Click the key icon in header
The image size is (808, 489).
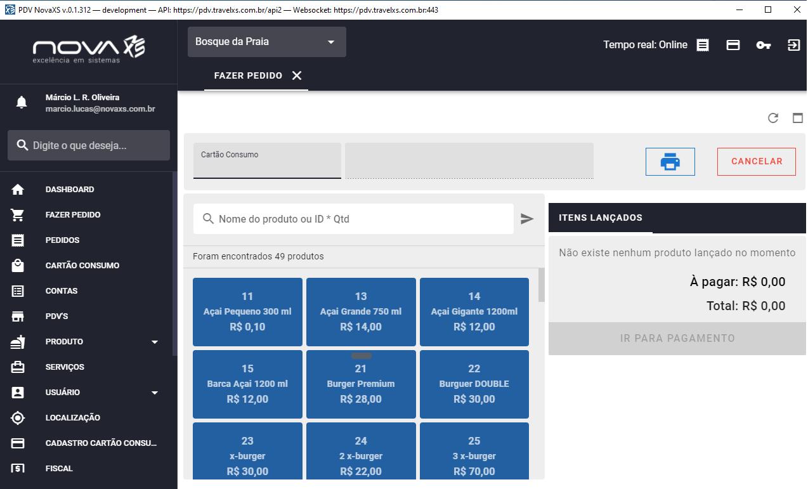pyautogui.click(x=763, y=45)
